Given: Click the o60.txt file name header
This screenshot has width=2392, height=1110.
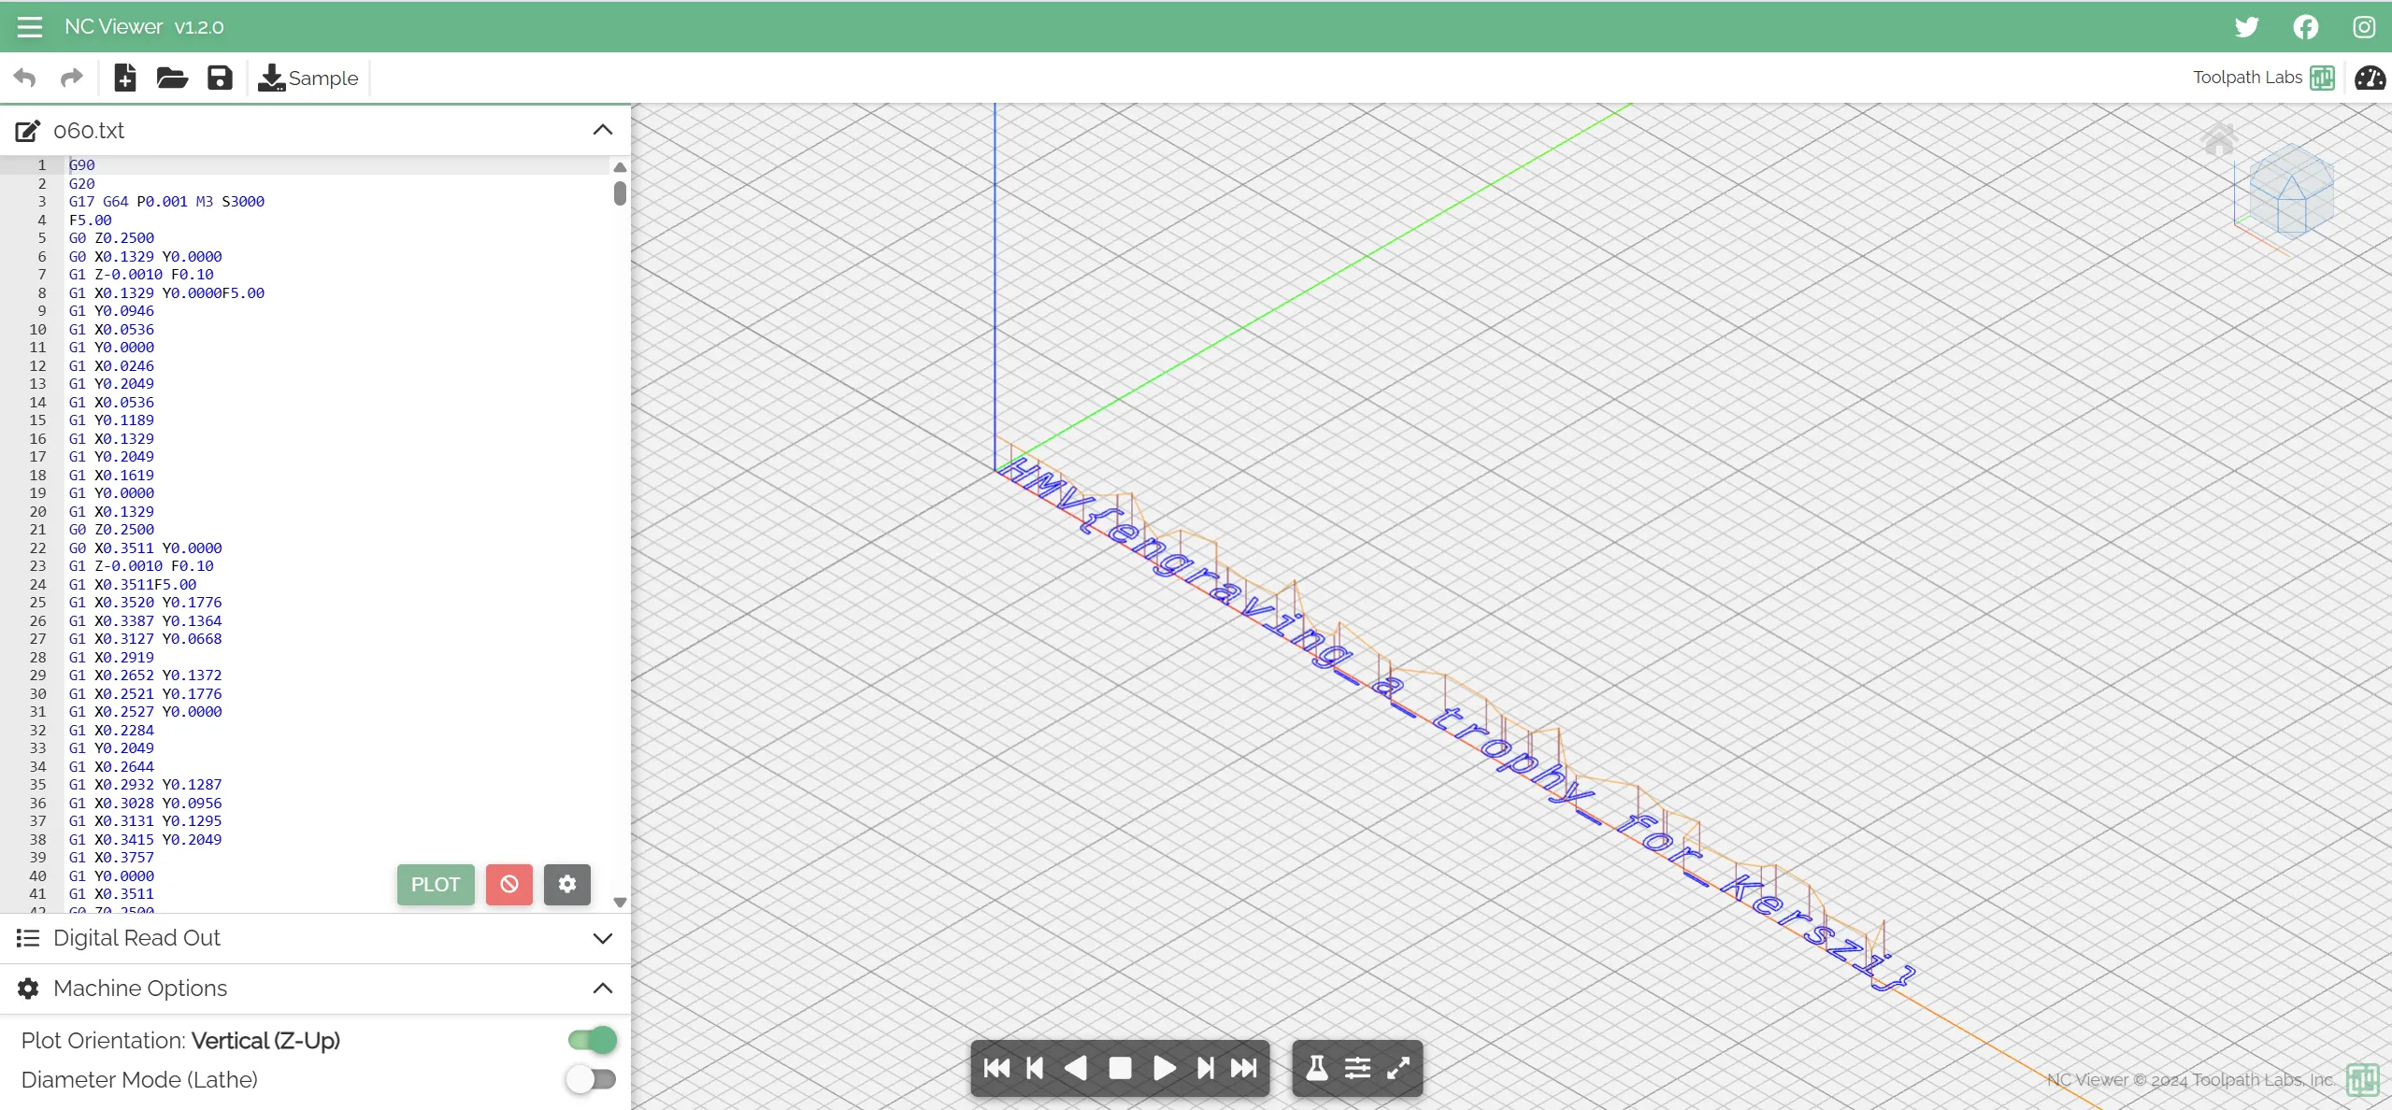Looking at the screenshot, I should [89, 131].
